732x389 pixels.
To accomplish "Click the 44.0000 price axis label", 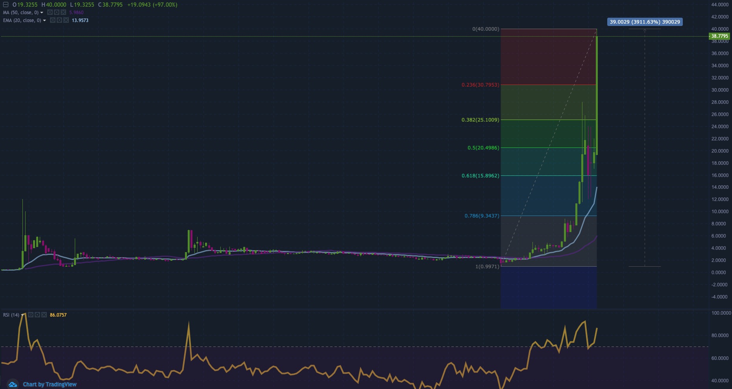I will pos(720,5).
